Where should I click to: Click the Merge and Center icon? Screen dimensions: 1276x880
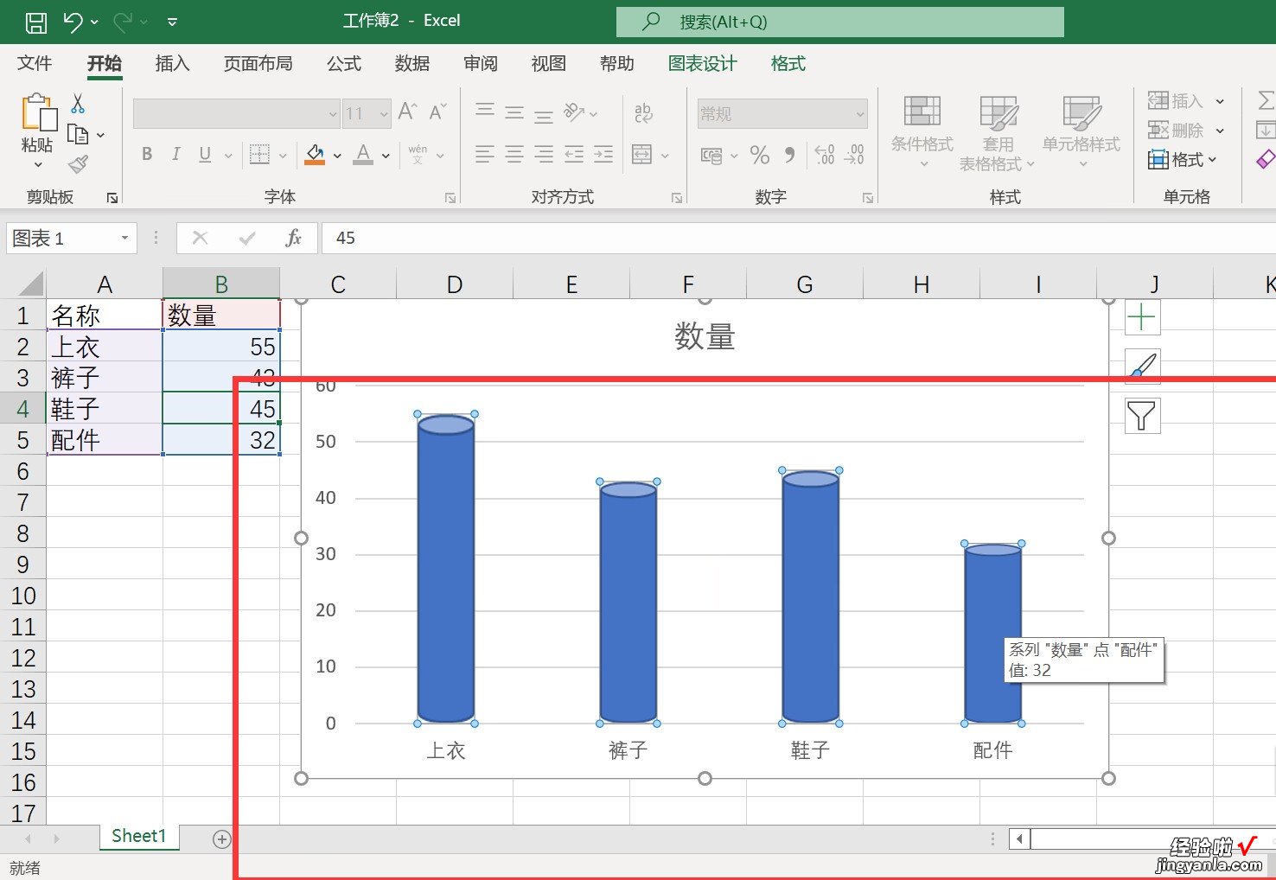(x=642, y=155)
